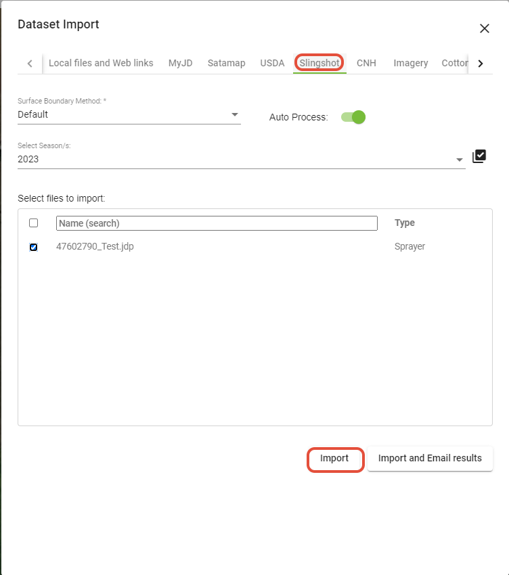Close the Dataset Import dialog
The width and height of the screenshot is (509, 575).
pos(485,28)
